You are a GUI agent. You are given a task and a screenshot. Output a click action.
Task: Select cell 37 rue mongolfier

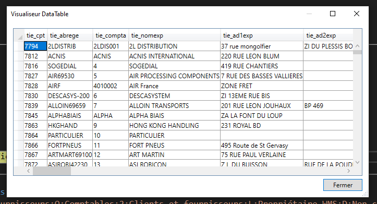[262, 46]
